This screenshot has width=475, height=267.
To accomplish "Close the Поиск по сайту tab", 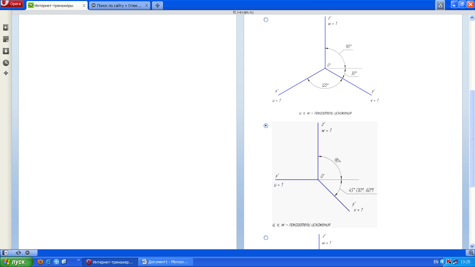I will (146, 6).
